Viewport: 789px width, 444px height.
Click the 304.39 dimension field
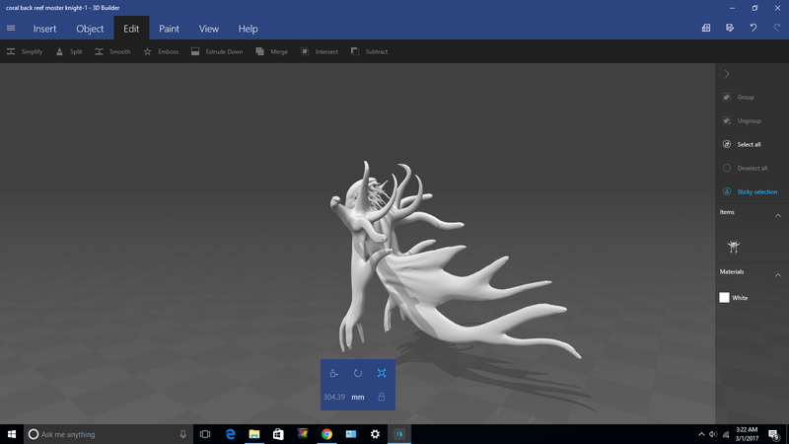tap(334, 397)
